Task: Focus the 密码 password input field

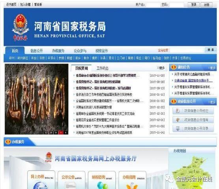Action: tap(176, 5)
